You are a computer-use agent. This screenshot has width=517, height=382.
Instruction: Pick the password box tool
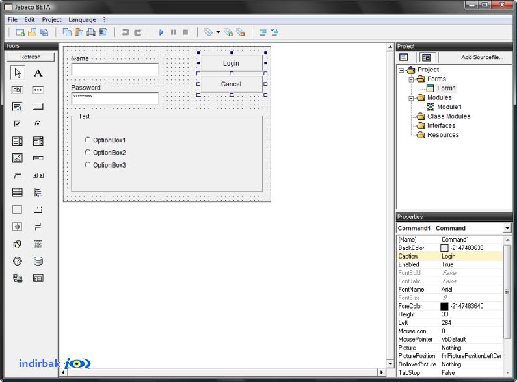(x=38, y=90)
